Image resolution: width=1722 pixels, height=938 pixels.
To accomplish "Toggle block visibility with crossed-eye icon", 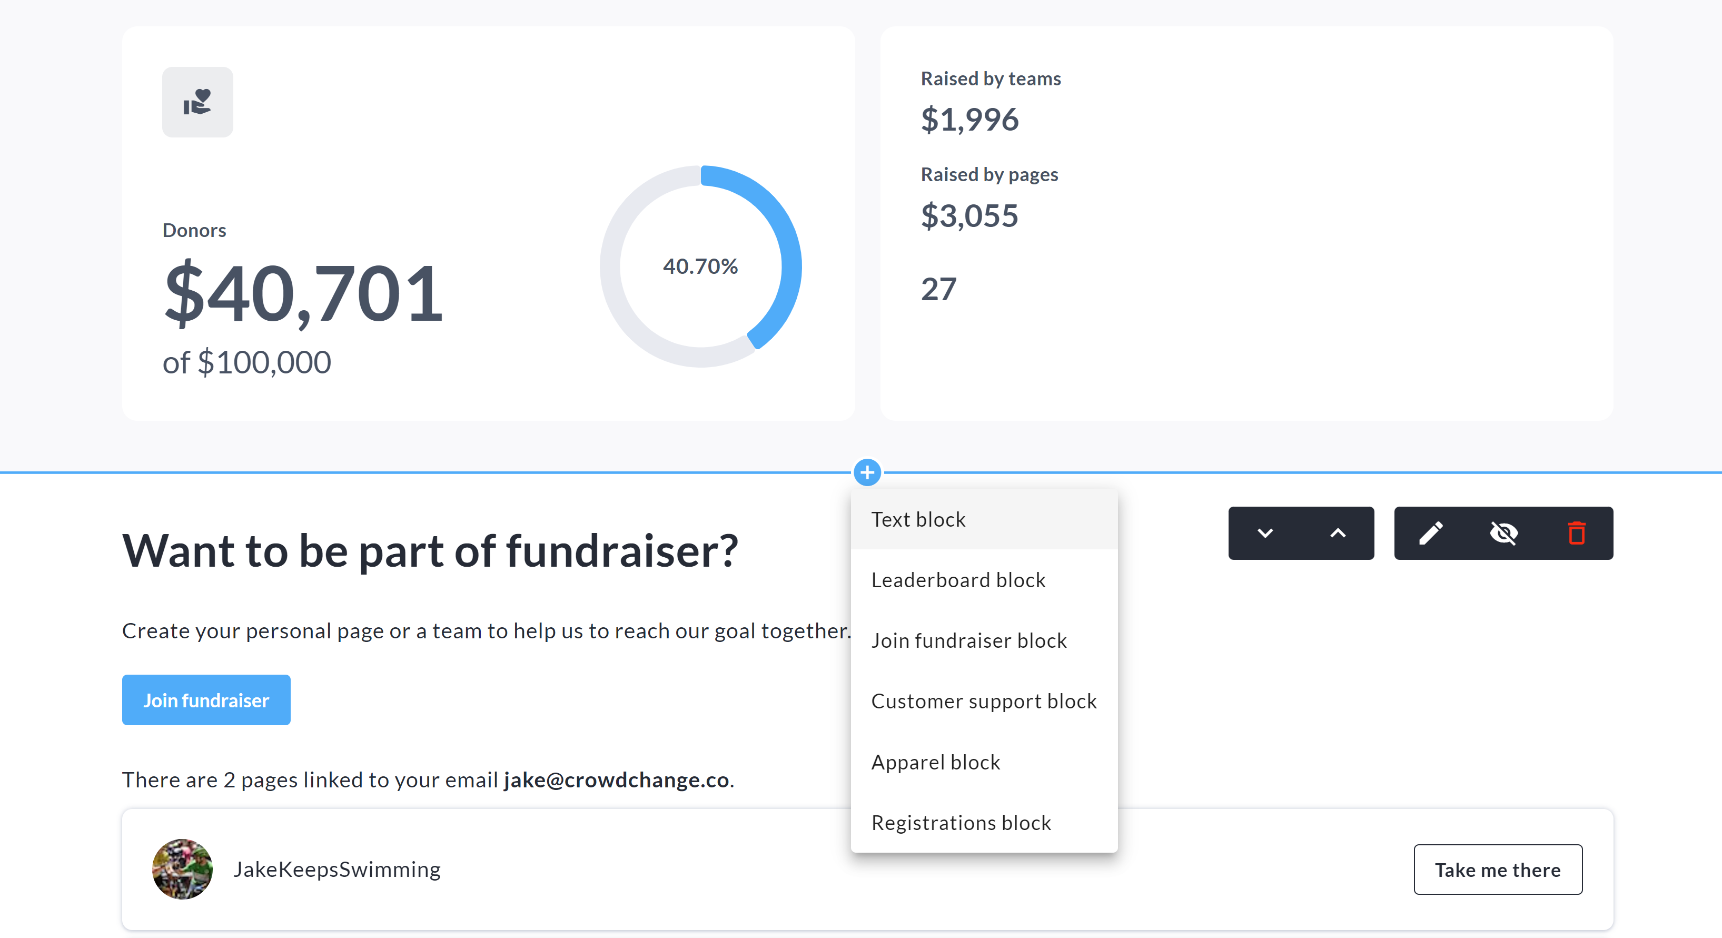I will click(x=1503, y=533).
